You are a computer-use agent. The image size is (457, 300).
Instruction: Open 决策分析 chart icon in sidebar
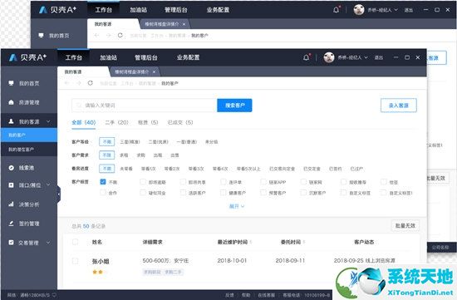[x=11, y=204]
